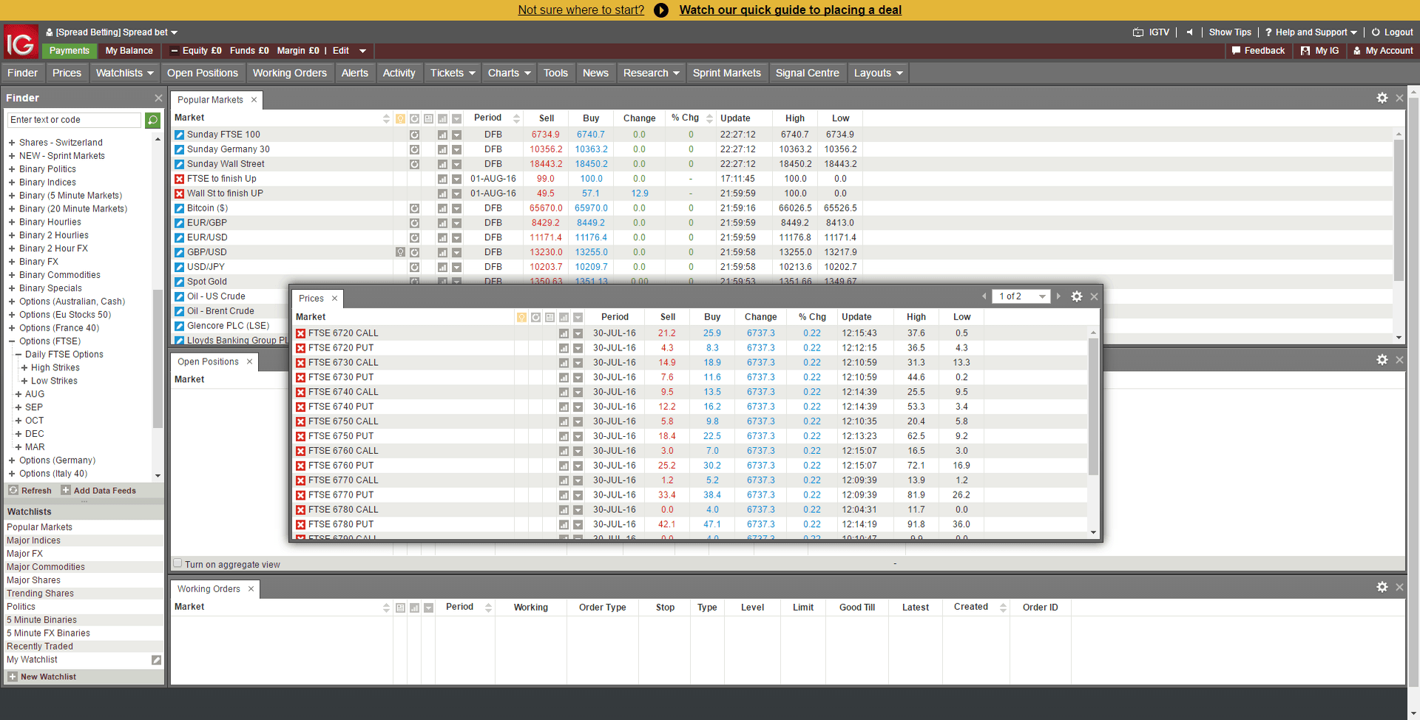Open the Signal Centre menu item
The height and width of the screenshot is (720, 1420).
point(807,73)
